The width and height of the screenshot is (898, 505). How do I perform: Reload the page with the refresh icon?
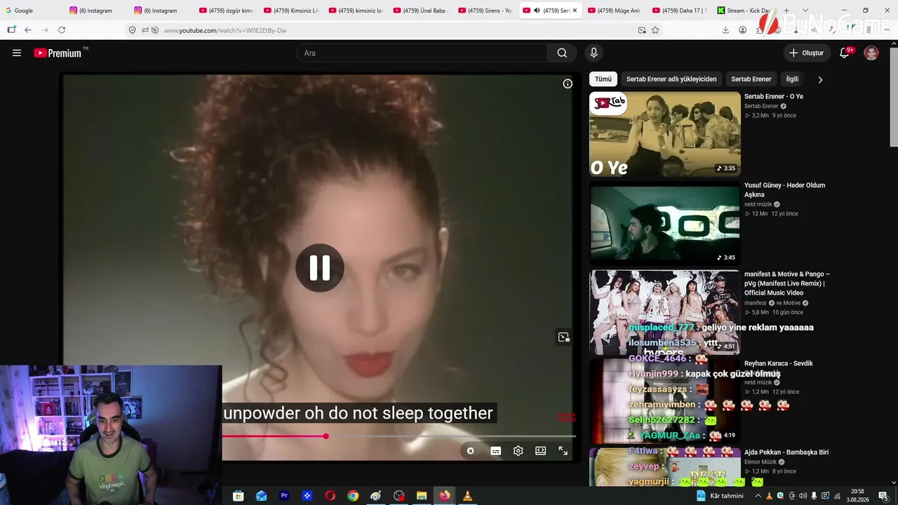(62, 30)
